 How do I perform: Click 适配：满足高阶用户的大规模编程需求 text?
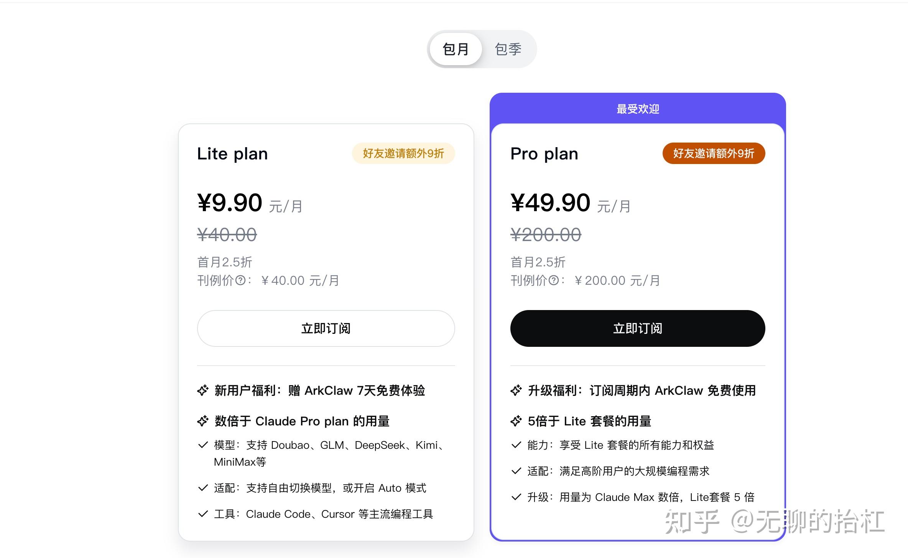click(x=618, y=471)
